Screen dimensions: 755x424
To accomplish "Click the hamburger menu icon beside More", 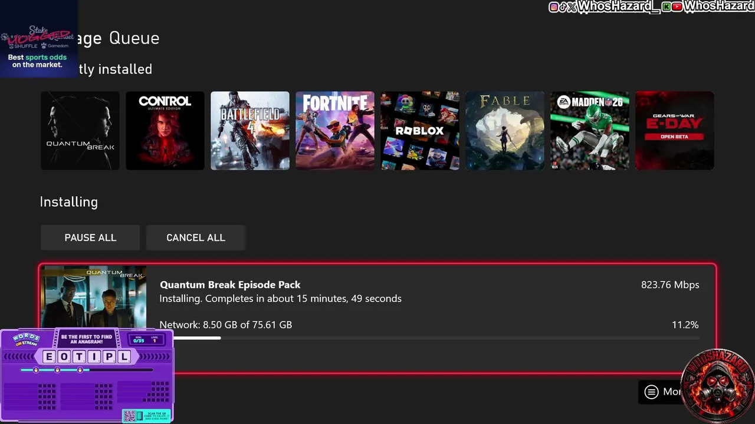I will (x=651, y=392).
